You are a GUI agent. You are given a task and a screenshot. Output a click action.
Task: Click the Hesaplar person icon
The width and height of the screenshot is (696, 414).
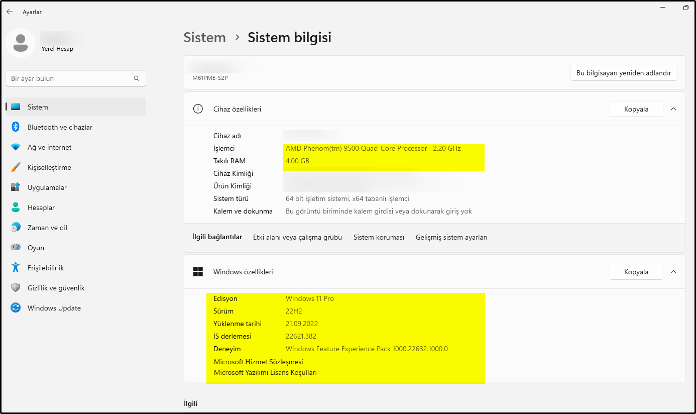pyautogui.click(x=16, y=208)
